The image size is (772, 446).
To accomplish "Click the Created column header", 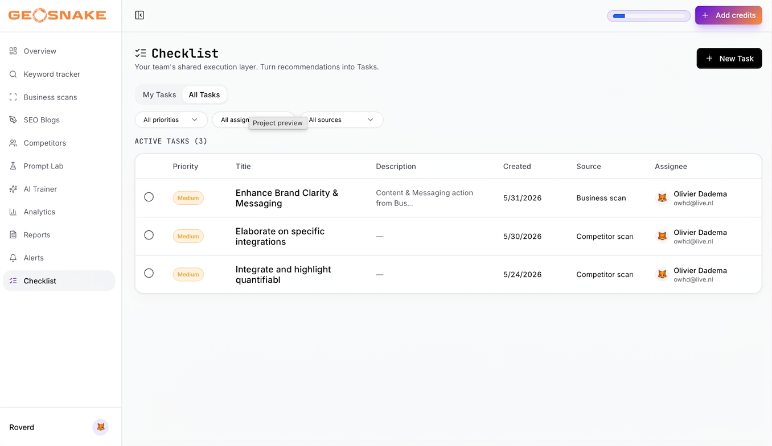I will [517, 167].
